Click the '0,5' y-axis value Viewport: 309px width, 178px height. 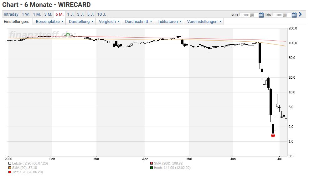pos(291,156)
